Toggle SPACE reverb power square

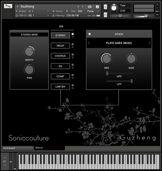point(90,34)
